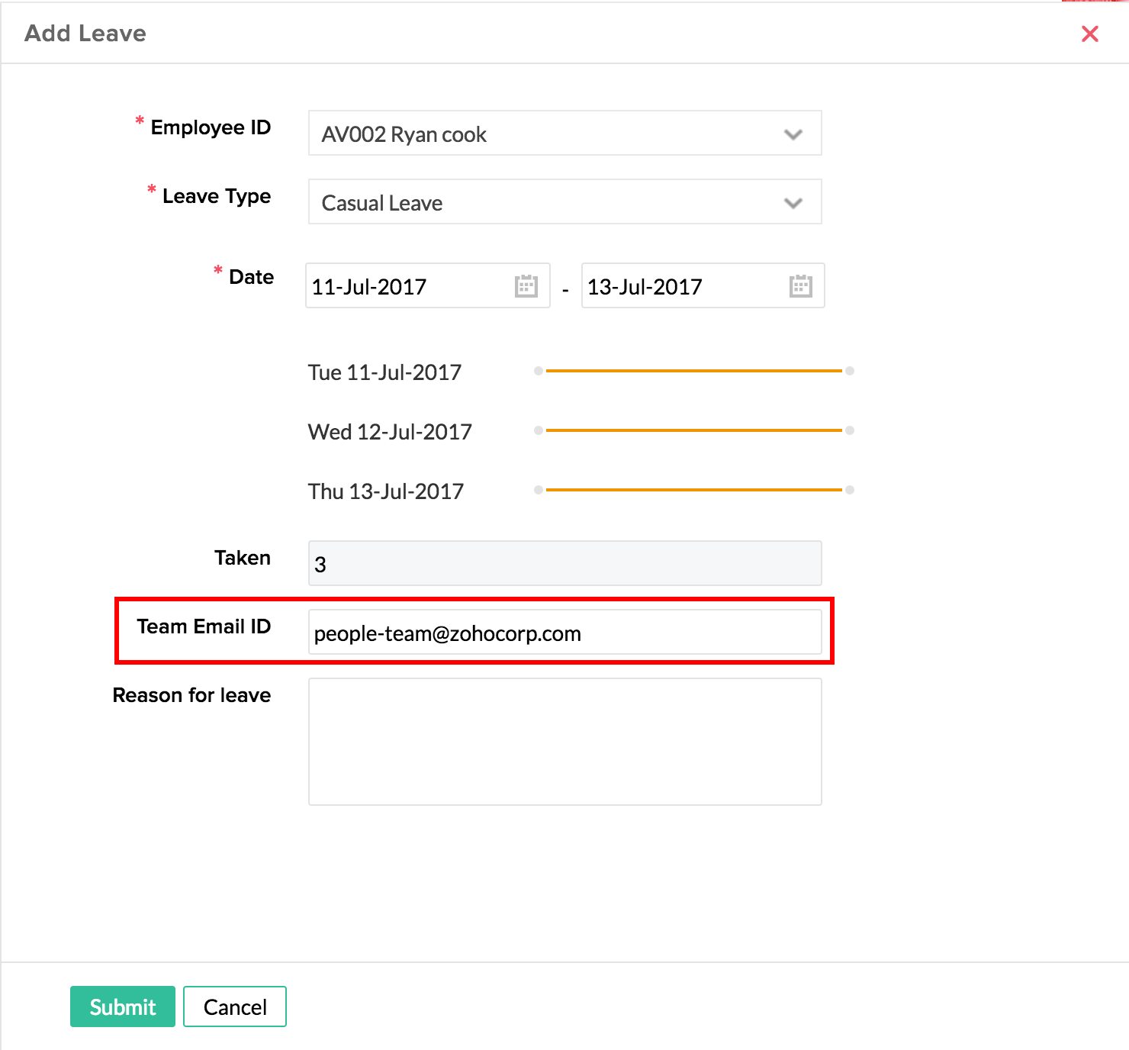Adjust the Tue 11-Jul-2017 day slider
Image resolution: width=1129 pixels, height=1050 pixels.
[694, 371]
